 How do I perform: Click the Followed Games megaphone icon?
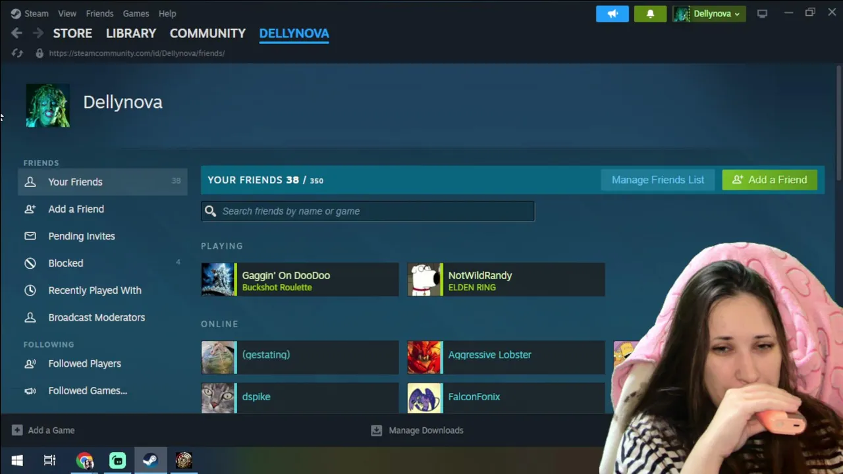coord(30,390)
